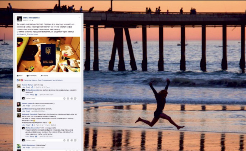Reply to Madlen Franko's comment

click(28, 106)
